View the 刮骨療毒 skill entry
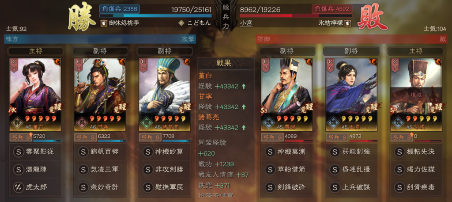Screen dimensions: 452x202 416,187
